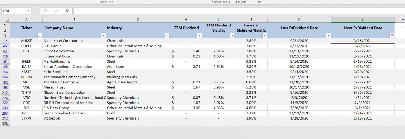Screen dimensions: 405x139
Task: Open the TTM Dividend filter dropdown
Action: coord(200,35)
